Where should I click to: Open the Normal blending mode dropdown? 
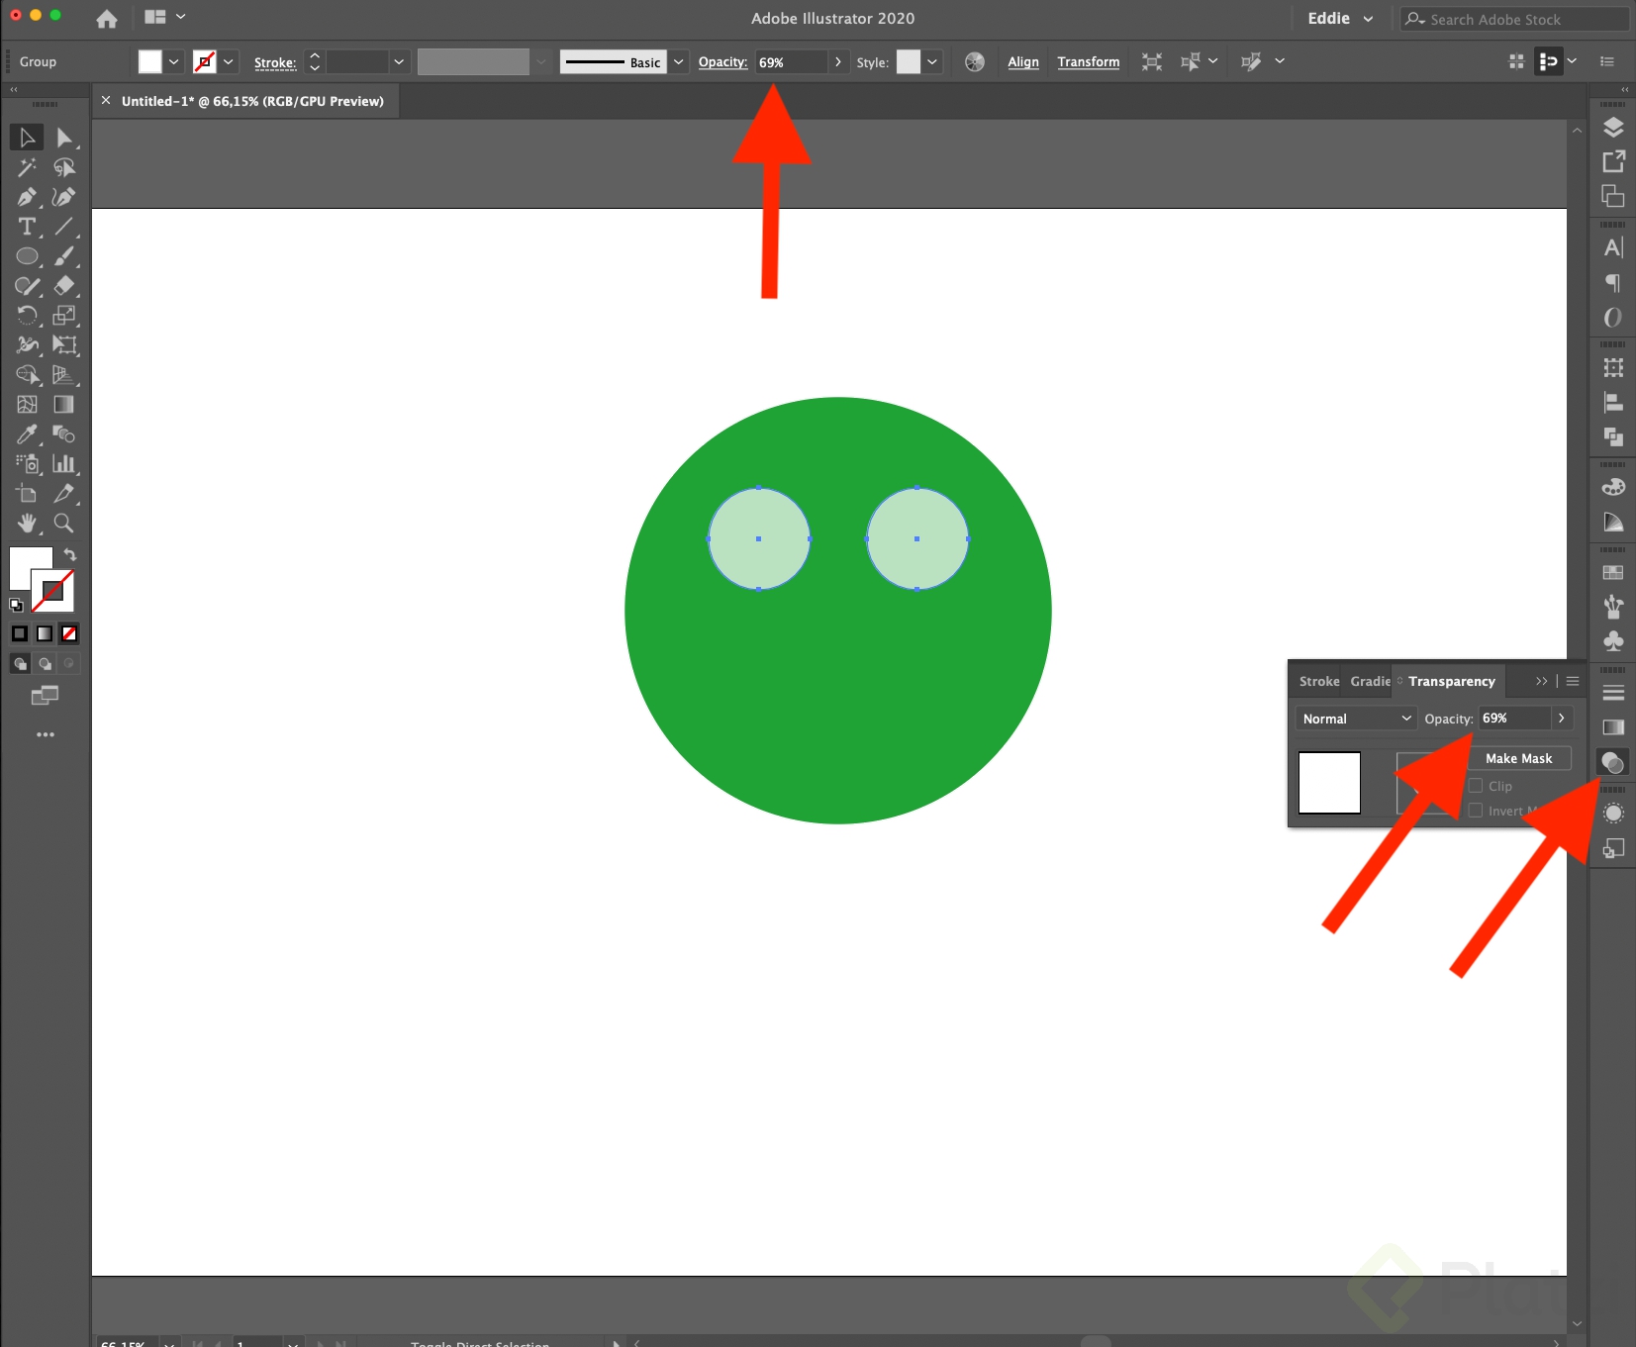1354,719
